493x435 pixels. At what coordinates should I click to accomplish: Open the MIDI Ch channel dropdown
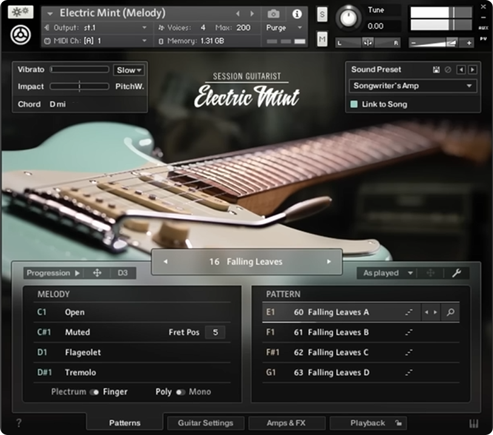pos(96,41)
